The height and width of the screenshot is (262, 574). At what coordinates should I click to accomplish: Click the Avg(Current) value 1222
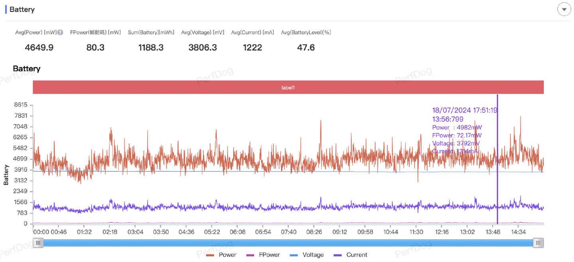252,48
